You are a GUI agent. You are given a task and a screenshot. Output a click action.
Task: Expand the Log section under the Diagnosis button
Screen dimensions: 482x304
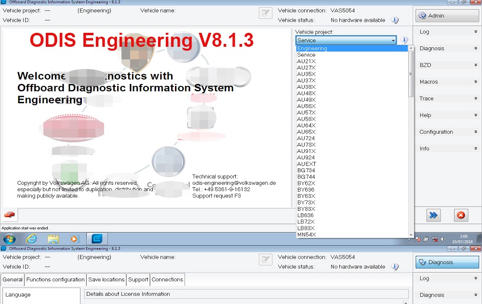[x=447, y=278]
